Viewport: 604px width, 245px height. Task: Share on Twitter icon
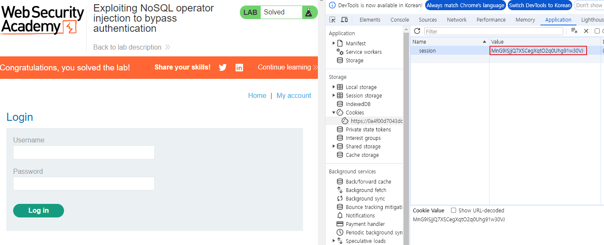click(x=223, y=67)
